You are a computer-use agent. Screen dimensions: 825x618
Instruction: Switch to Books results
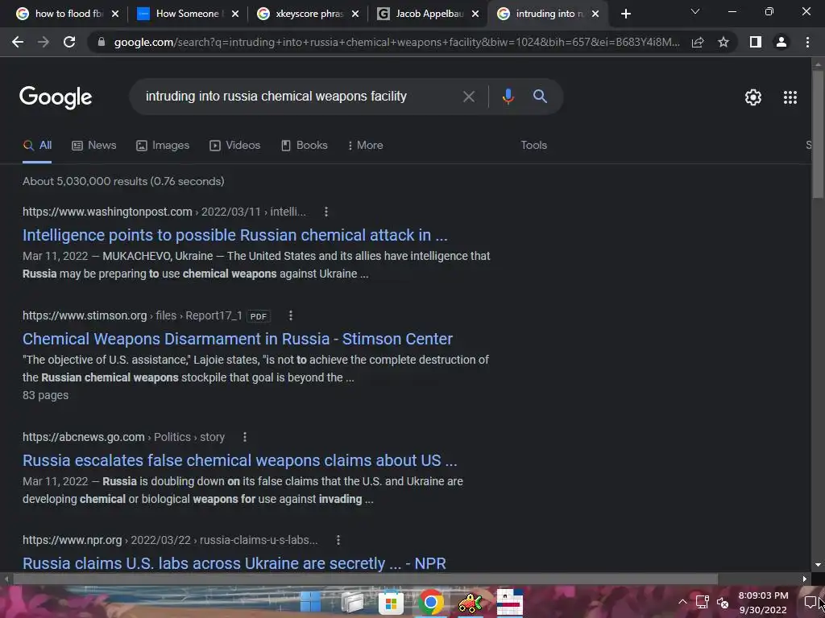pyautogui.click(x=304, y=146)
